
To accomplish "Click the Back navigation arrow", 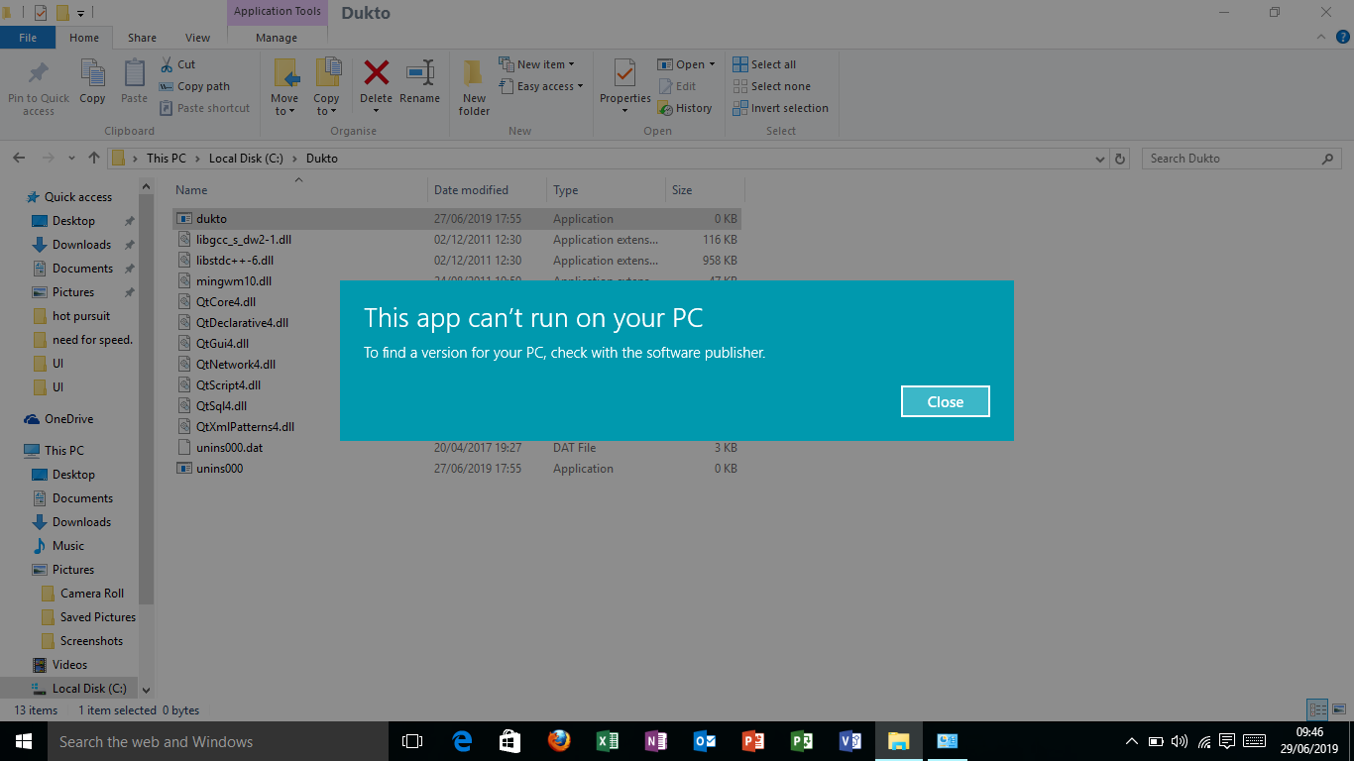I will (19, 159).
